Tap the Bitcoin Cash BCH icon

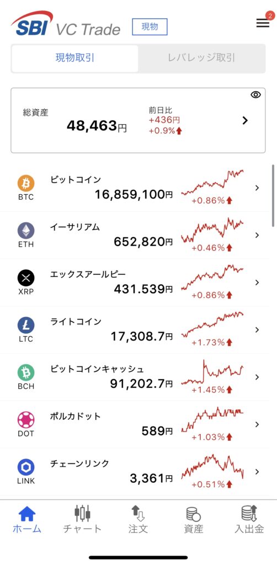coord(26,372)
